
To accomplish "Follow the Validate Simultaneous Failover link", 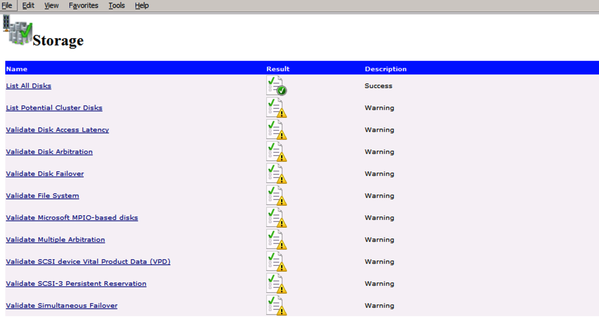I will point(62,306).
